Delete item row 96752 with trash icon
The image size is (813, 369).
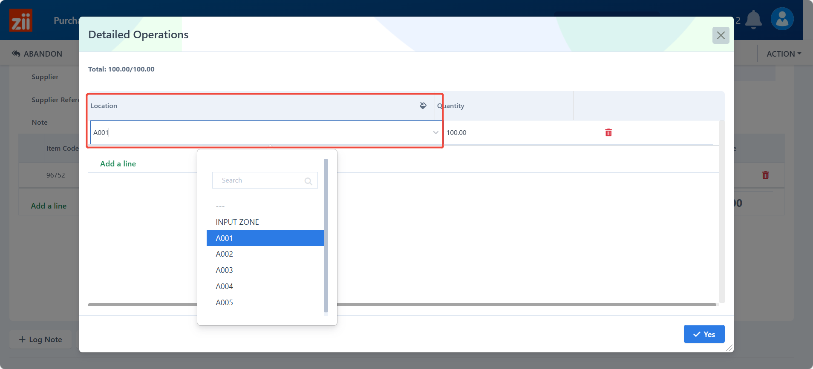click(765, 175)
